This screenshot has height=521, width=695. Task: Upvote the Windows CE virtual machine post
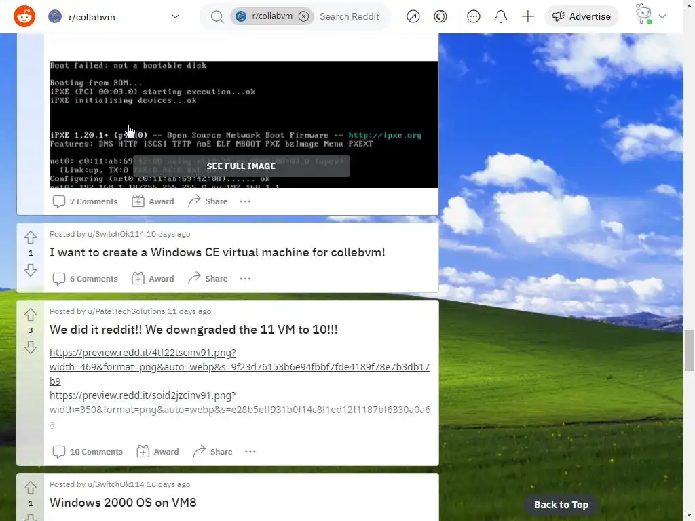30,237
